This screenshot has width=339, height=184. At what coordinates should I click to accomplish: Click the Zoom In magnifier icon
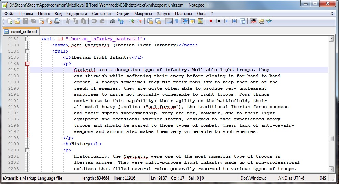tap(131, 21)
